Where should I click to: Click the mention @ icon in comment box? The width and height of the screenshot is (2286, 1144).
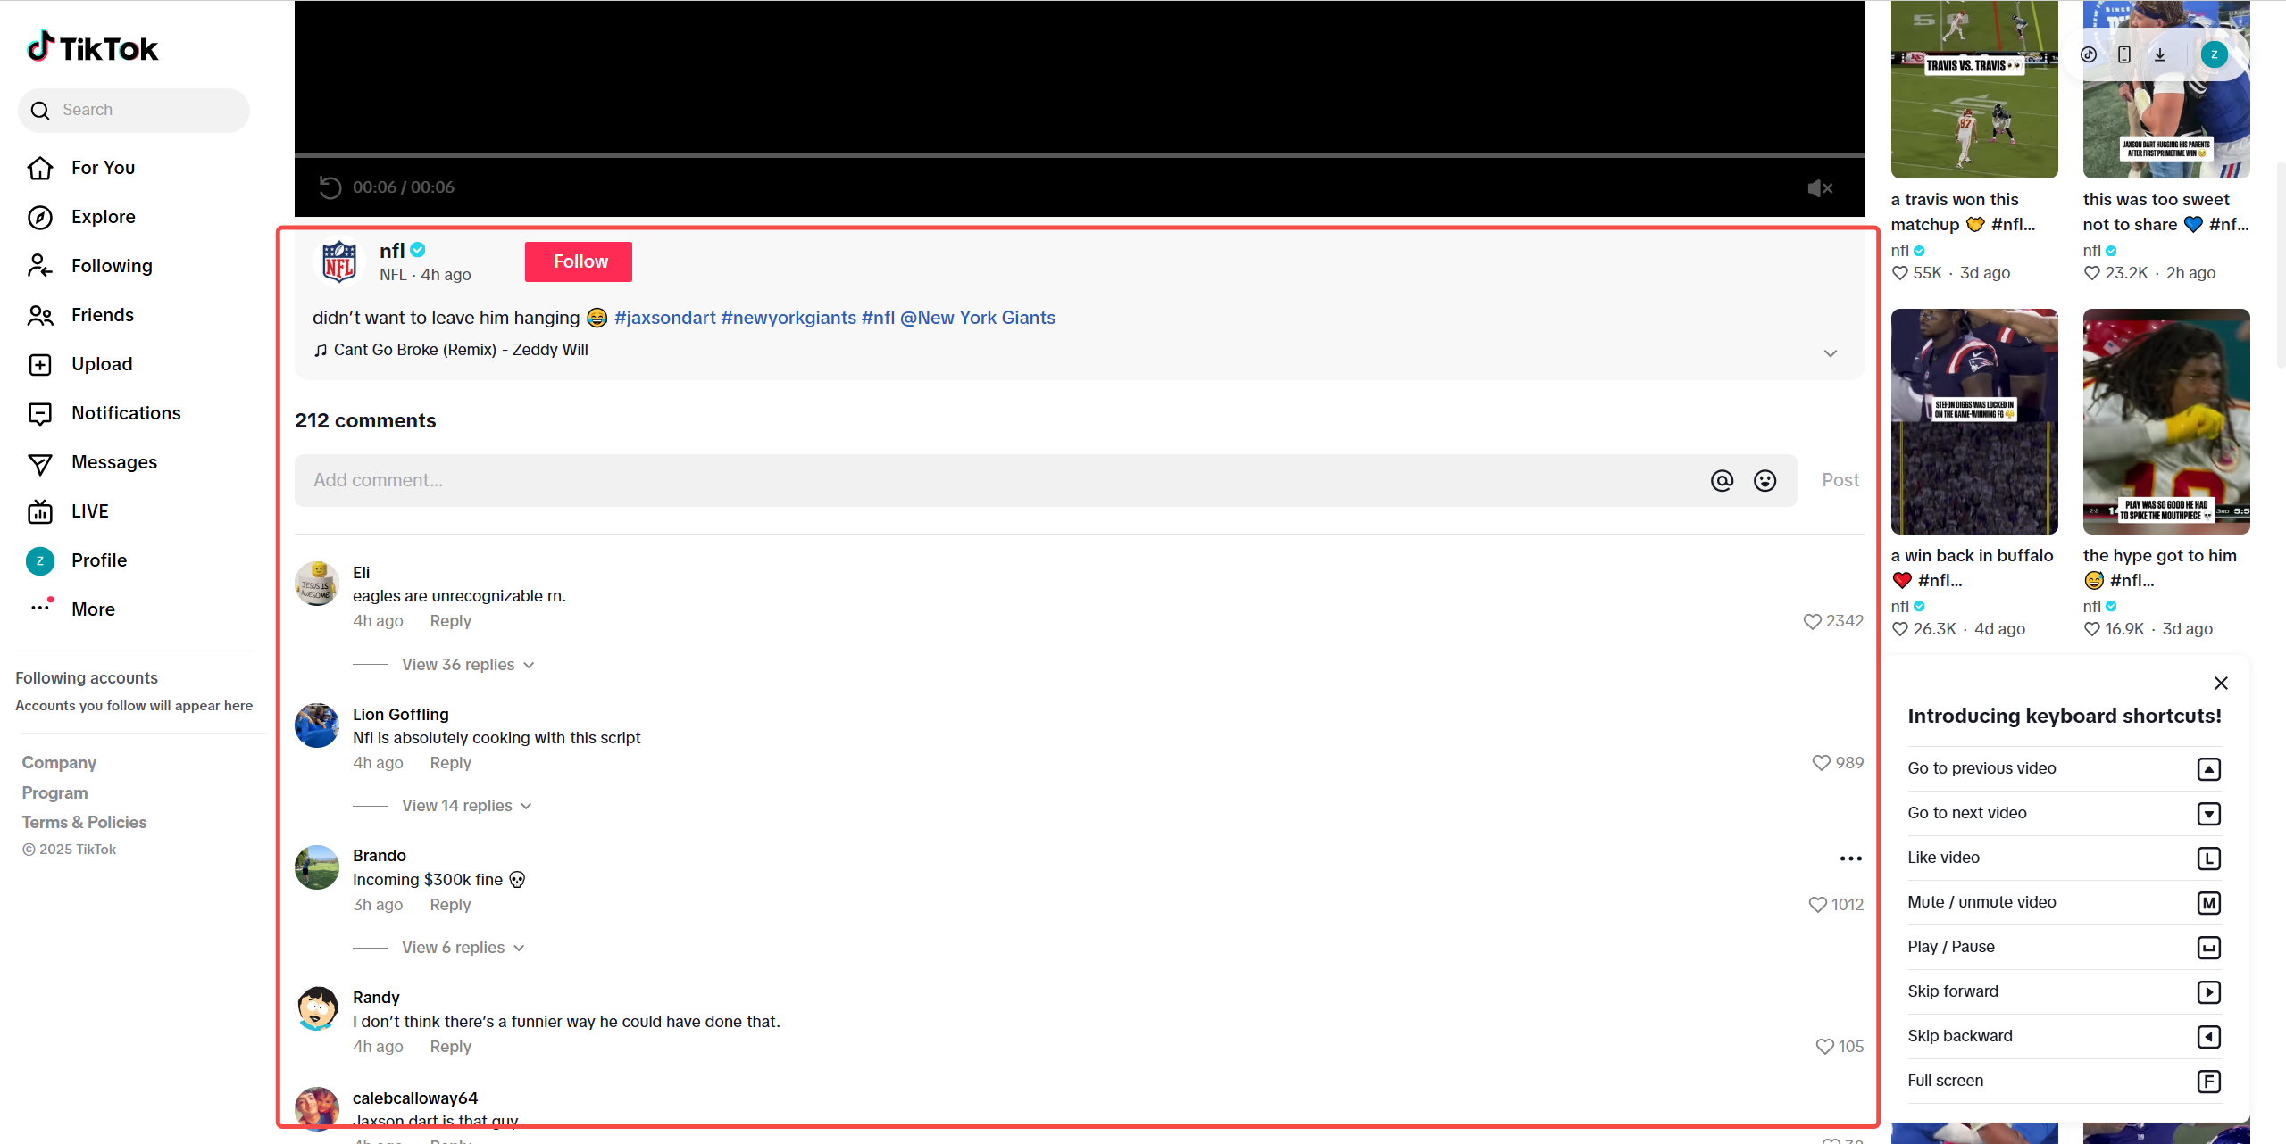click(x=1722, y=481)
